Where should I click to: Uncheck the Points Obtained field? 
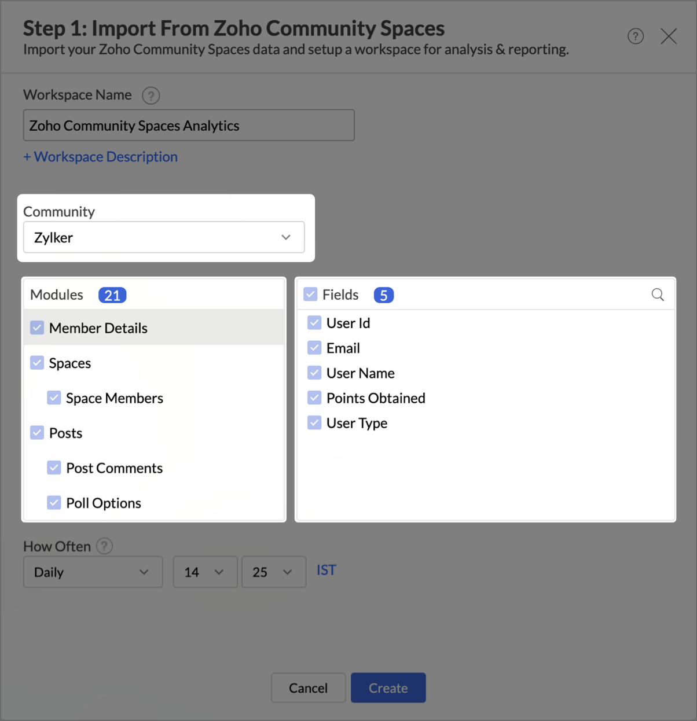[x=314, y=398]
